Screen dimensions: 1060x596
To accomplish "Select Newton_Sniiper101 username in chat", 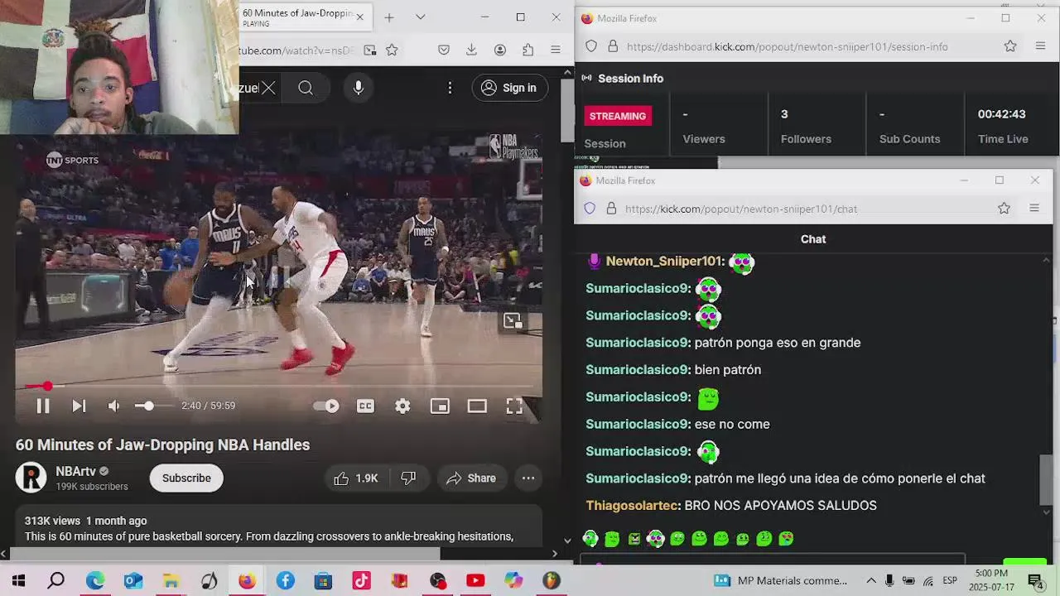I will 665,262.
